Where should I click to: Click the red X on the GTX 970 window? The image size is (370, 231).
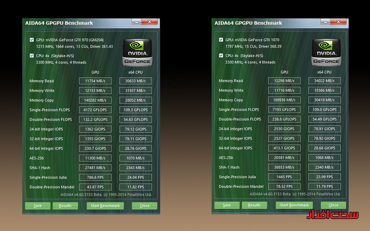click(149, 22)
